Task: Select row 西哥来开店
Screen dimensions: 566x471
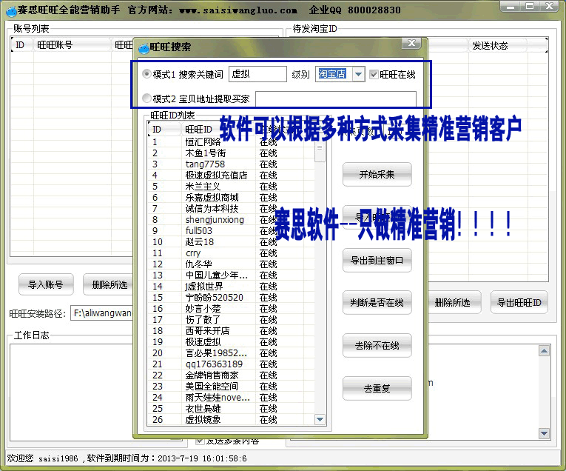Action: coord(231,331)
